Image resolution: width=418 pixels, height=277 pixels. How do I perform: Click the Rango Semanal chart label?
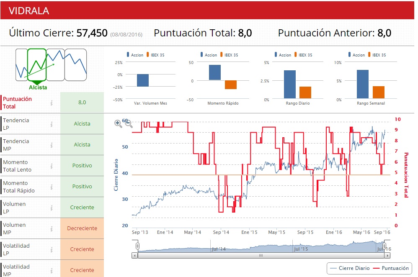coord(371,103)
